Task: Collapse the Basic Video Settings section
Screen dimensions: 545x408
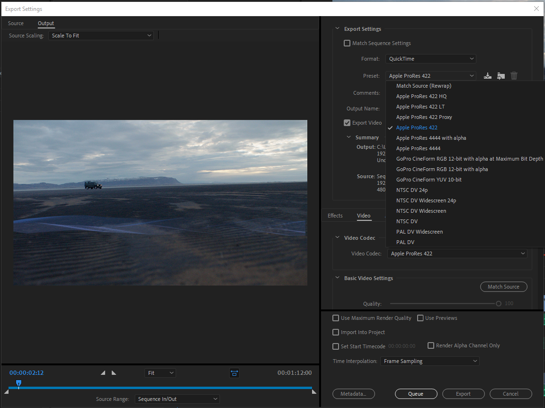Action: click(x=337, y=278)
